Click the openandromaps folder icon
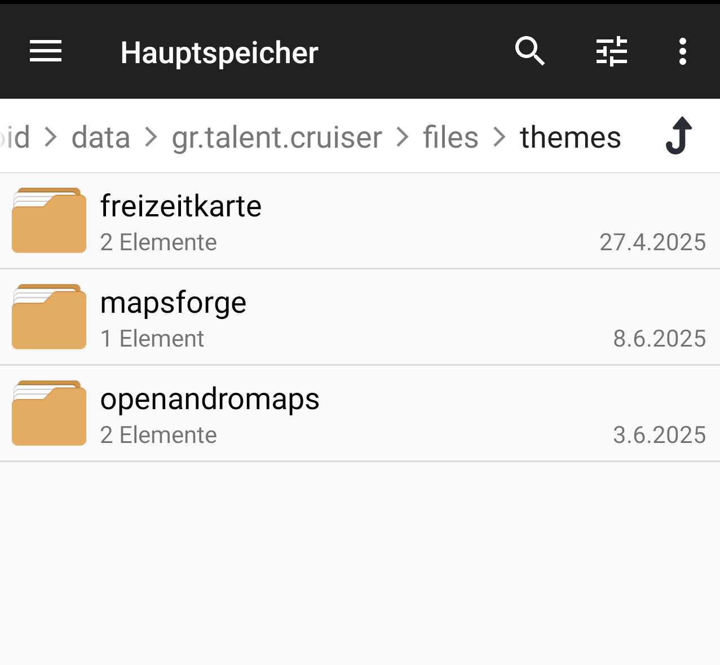The height and width of the screenshot is (665, 720). click(49, 413)
